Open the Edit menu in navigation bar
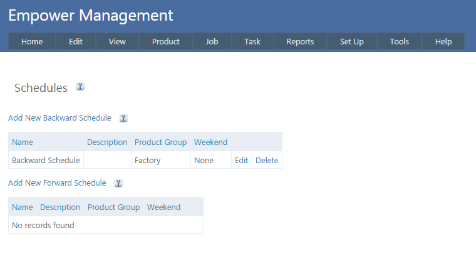The height and width of the screenshot is (260, 476). (x=76, y=41)
